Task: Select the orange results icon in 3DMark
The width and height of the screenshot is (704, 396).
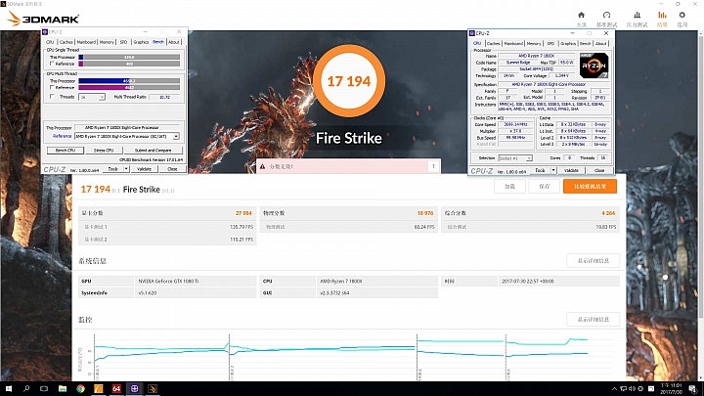Action: [x=662, y=15]
